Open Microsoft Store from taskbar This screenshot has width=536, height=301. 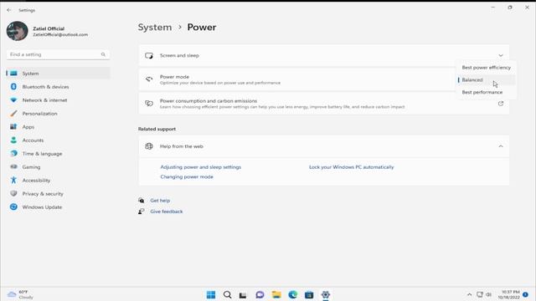(x=309, y=294)
